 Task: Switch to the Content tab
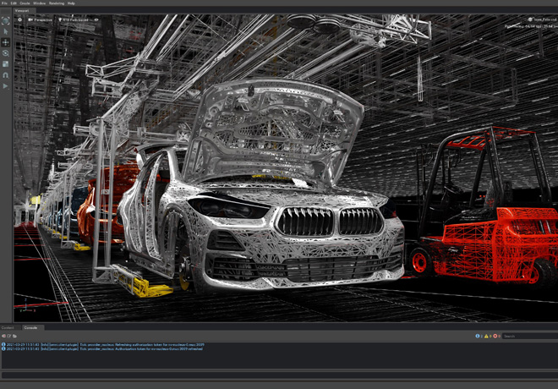(x=8, y=327)
